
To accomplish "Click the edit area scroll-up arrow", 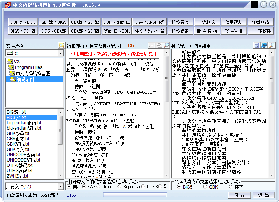I will click(166, 53).
